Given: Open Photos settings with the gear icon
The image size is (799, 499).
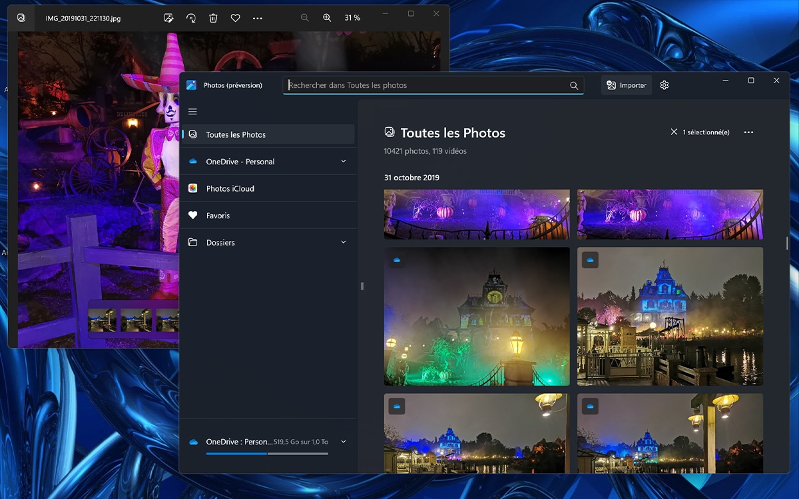Looking at the screenshot, I should click(665, 85).
